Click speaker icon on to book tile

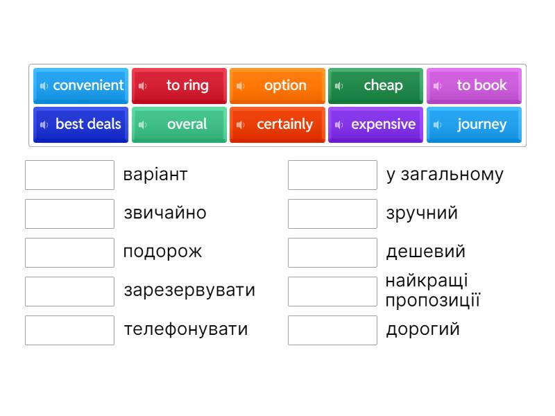[437, 86]
